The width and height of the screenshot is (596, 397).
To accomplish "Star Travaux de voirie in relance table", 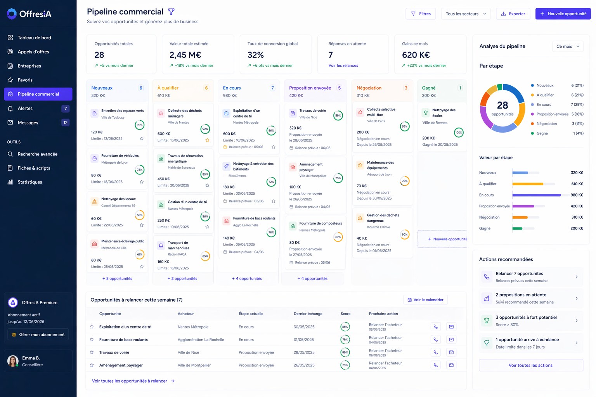I will [x=92, y=352].
